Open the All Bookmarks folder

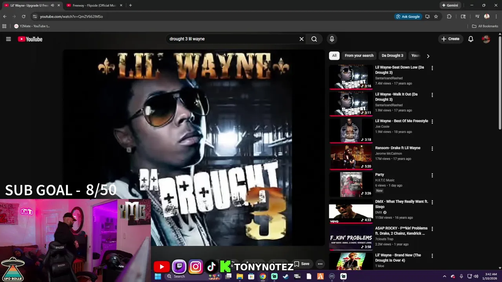[485, 26]
